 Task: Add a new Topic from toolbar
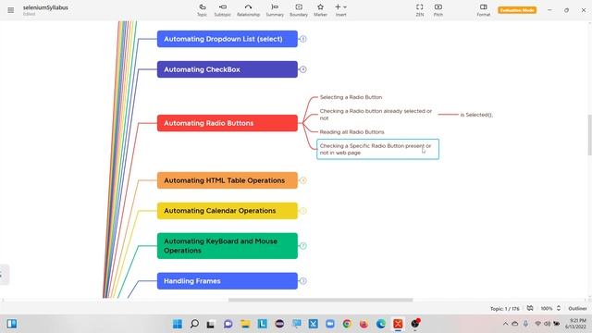click(202, 10)
